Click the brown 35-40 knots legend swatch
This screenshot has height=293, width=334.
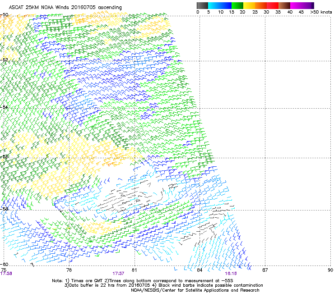[284, 5]
